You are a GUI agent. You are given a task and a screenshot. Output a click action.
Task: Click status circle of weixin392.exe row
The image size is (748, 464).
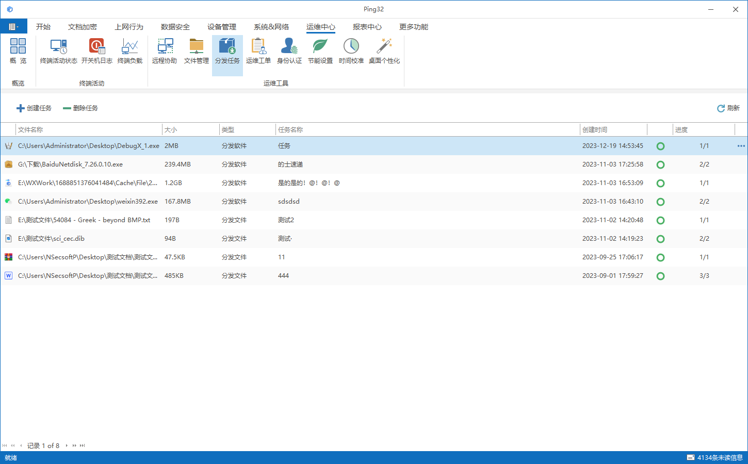coord(660,202)
